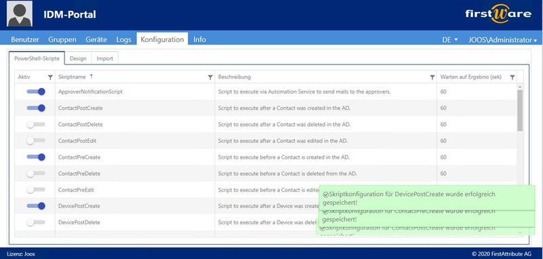Disable the ContactPreCreate toggle
Viewport: 543px width, 259px height.
[x=36, y=157]
